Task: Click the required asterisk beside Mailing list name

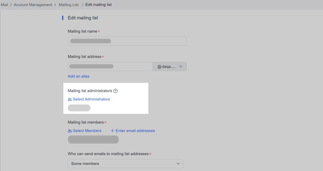Action: 99,31
